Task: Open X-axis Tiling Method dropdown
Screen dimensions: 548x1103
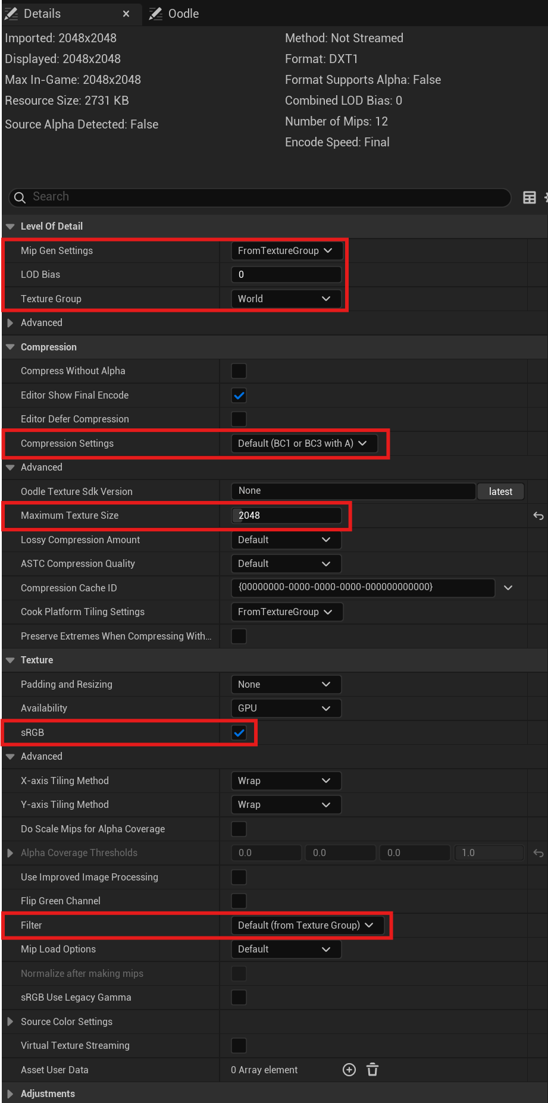Action: (286, 781)
